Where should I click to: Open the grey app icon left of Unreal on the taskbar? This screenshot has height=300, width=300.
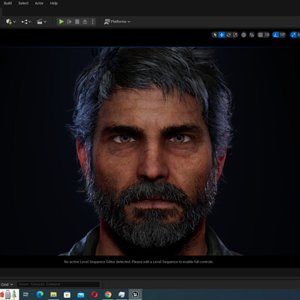tap(121, 295)
